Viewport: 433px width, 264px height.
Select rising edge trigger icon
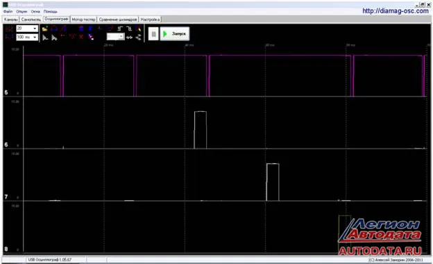(x=120, y=28)
